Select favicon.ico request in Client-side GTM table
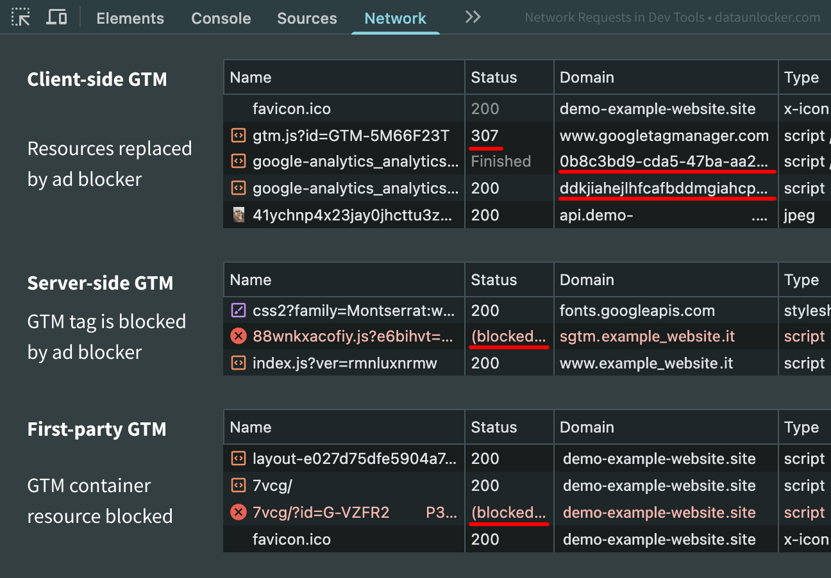This screenshot has height=578, width=831. tap(292, 109)
